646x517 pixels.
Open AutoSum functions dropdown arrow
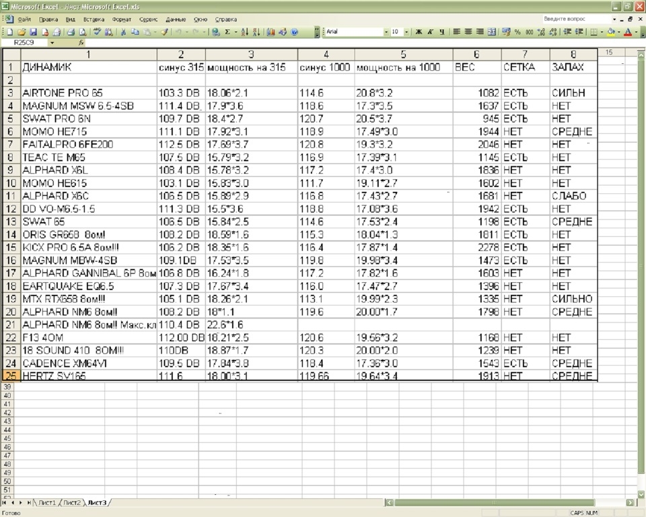(x=236, y=32)
